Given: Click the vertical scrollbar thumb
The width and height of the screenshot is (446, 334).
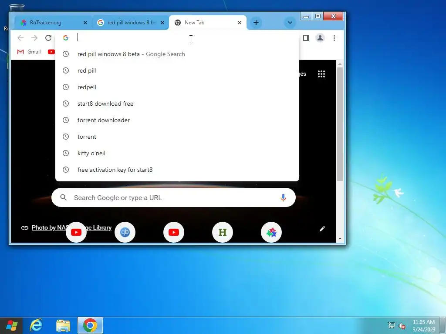Looking at the screenshot, I should click(340, 124).
